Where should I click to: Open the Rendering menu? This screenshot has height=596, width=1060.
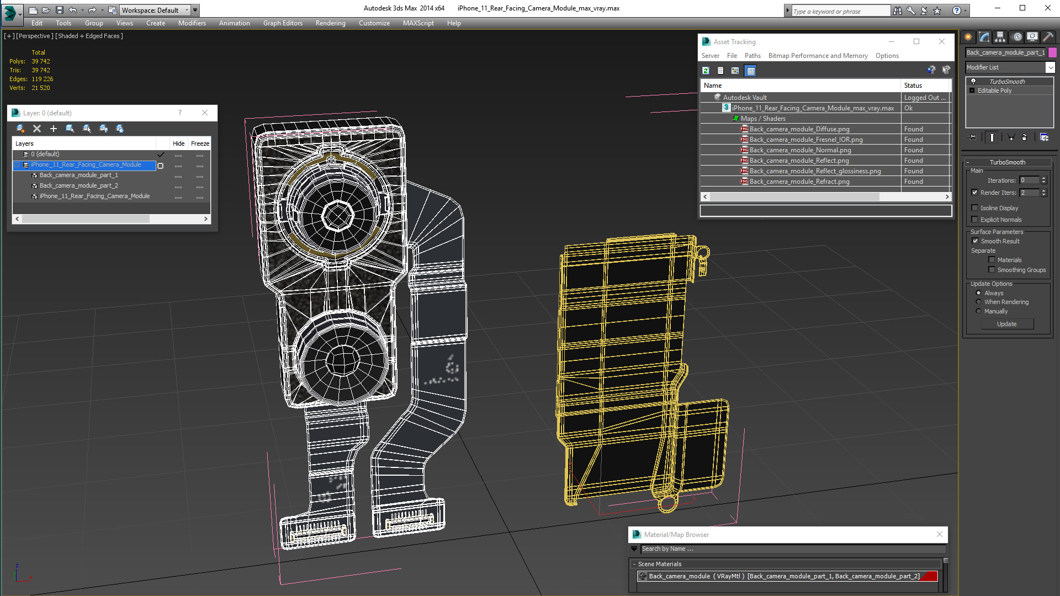point(330,23)
